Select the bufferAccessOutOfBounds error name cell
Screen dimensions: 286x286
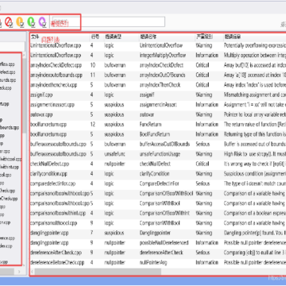click(x=164, y=145)
